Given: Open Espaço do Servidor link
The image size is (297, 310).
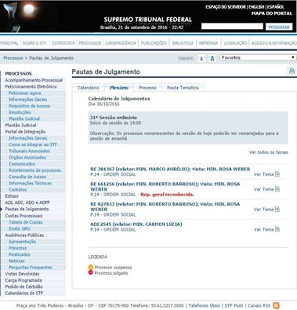Looking at the screenshot, I should (226, 7).
